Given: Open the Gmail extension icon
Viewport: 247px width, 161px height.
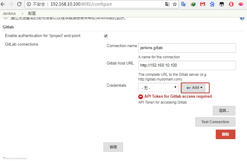Looking at the screenshot, I should pos(203,4).
